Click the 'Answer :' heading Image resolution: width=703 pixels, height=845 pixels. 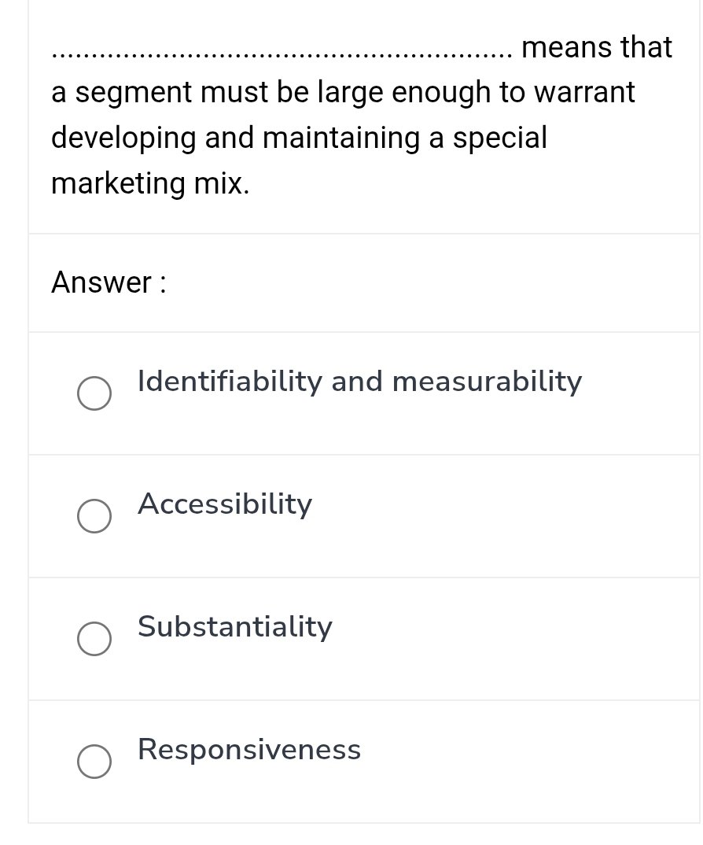(109, 282)
